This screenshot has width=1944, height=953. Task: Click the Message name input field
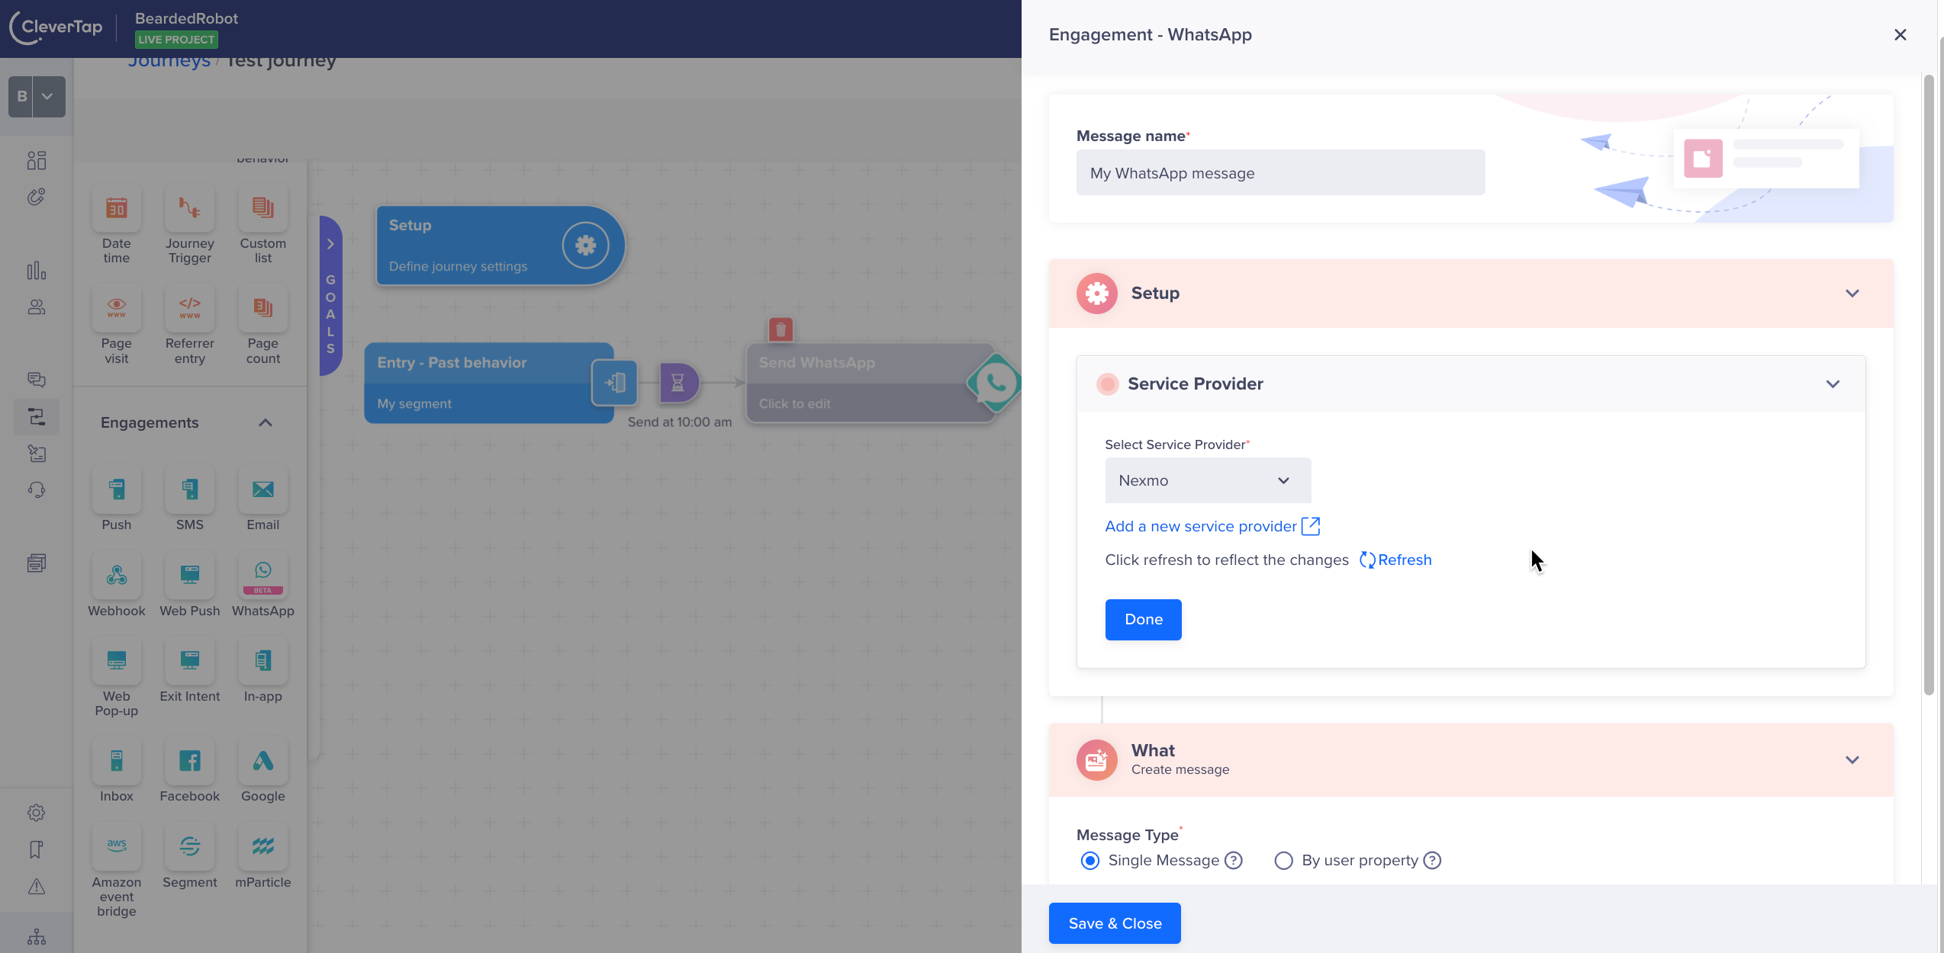coord(1279,173)
